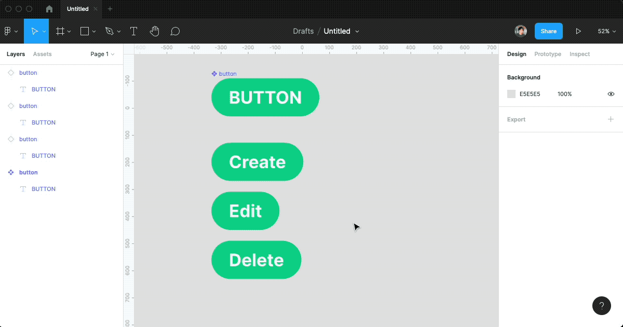
Task: Click the Share button
Action: (x=548, y=31)
